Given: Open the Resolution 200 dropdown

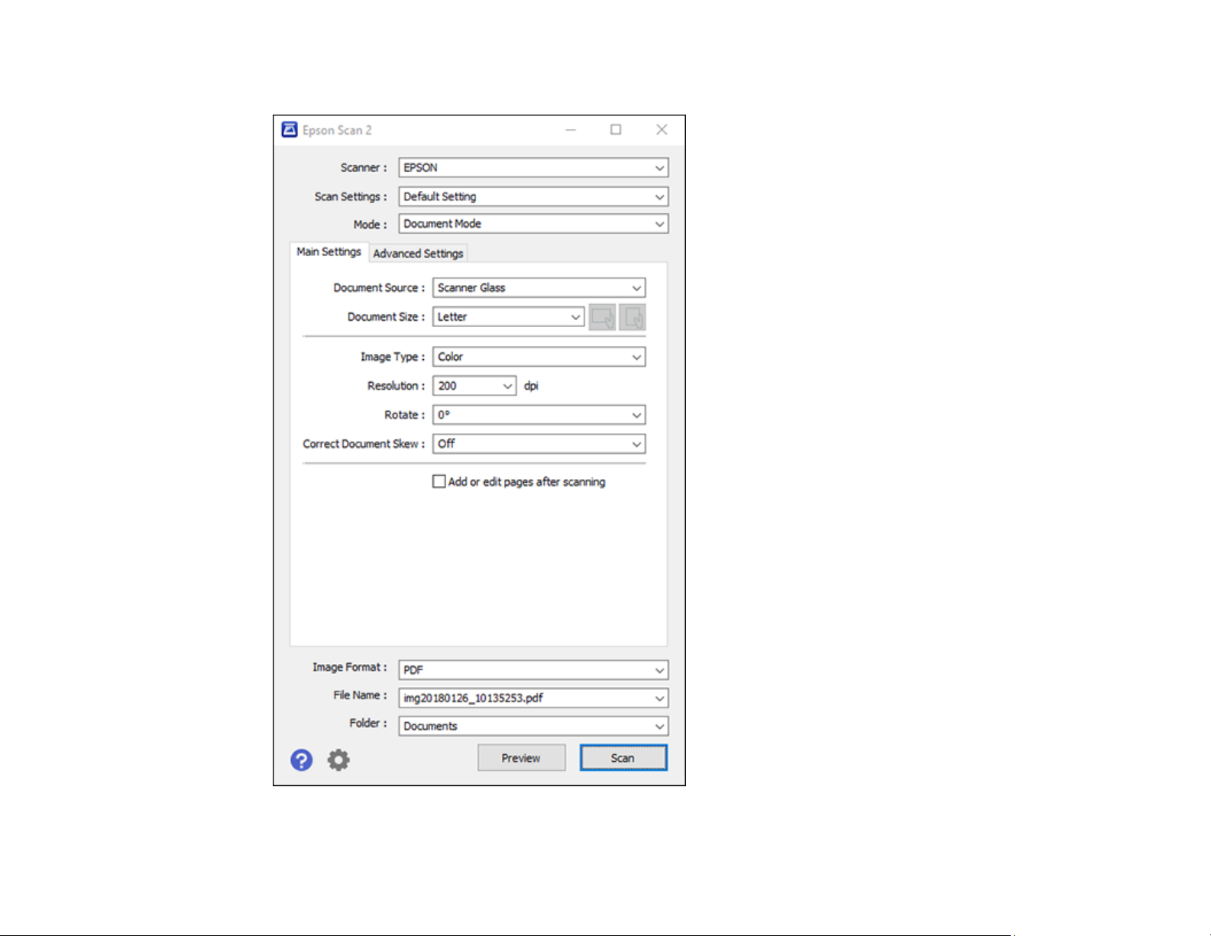Looking at the screenshot, I should (x=474, y=386).
